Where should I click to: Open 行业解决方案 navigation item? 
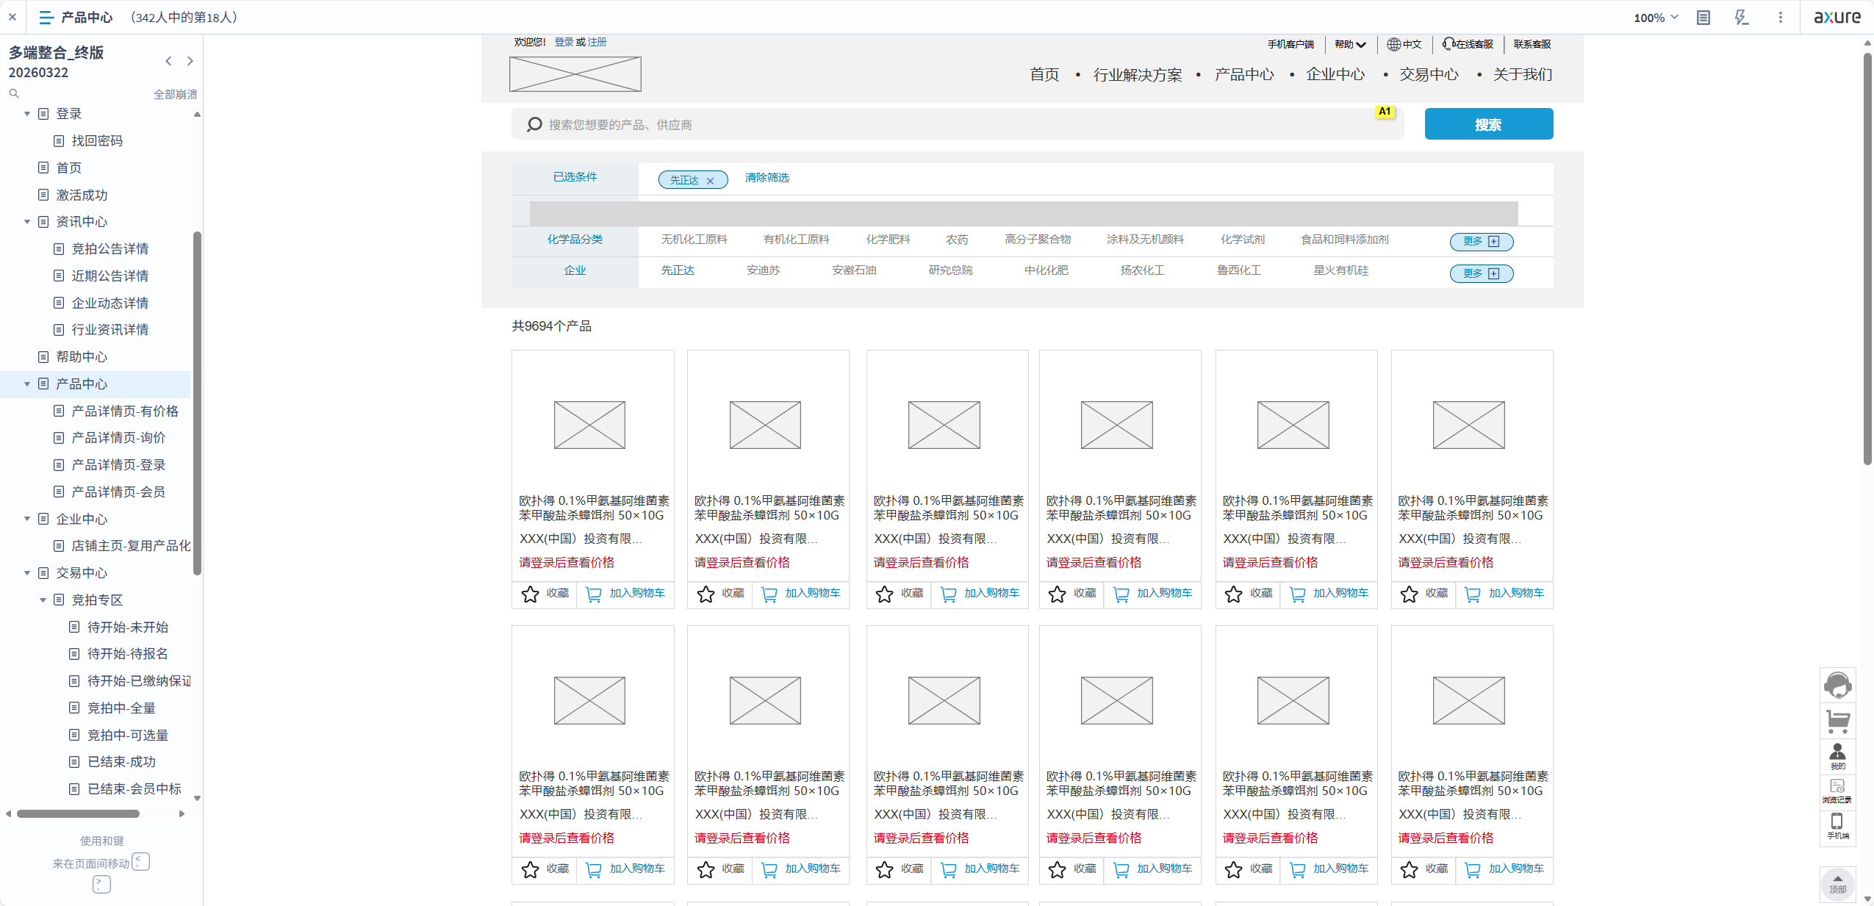pos(1138,74)
